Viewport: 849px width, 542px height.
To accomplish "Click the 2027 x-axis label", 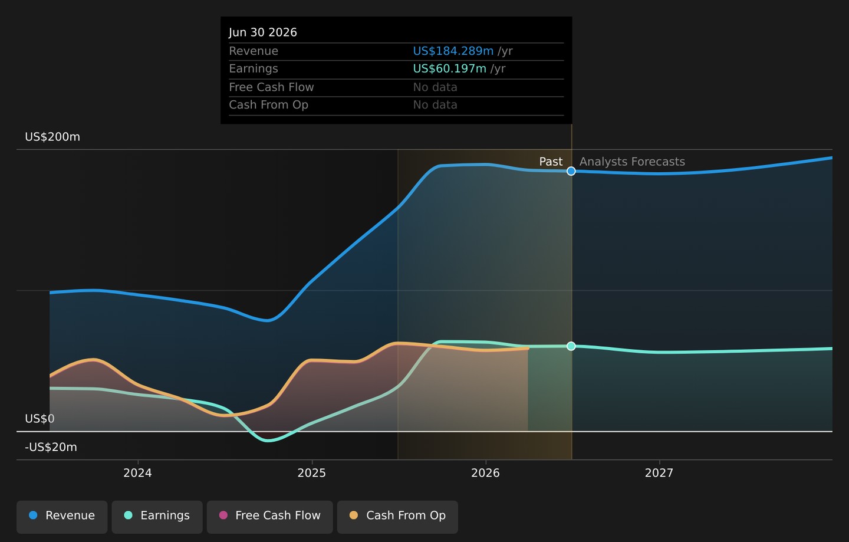I will click(659, 473).
